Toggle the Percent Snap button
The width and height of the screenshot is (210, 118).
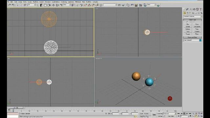[x=93, y=5]
